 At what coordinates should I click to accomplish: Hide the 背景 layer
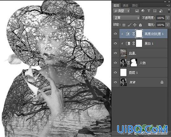point(115,82)
